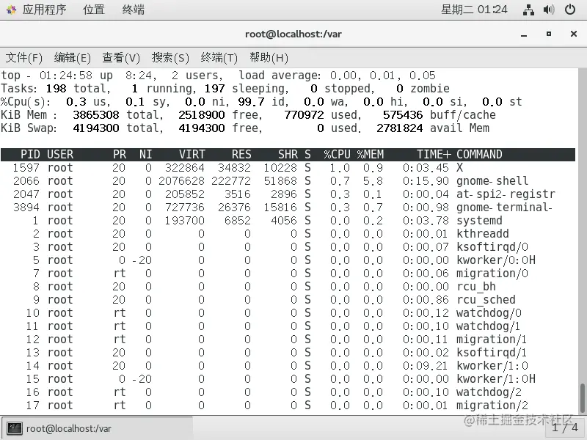Click the gnome-terminal- command text
Image resolution: width=587 pixels, height=440 pixels.
504,208
